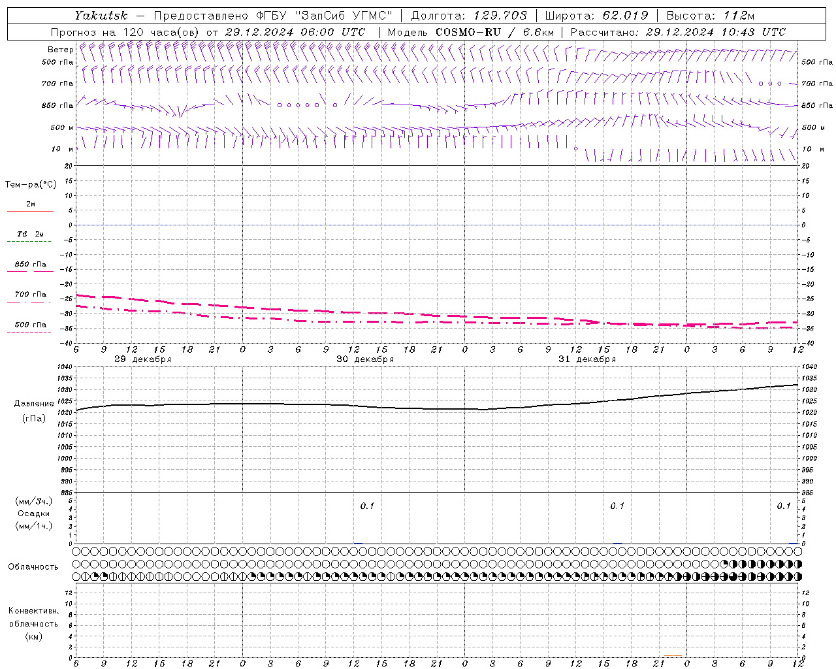Viewport: 836px width, 669px height.
Task: Click the 500 м wind level label on the left
Action: point(62,127)
